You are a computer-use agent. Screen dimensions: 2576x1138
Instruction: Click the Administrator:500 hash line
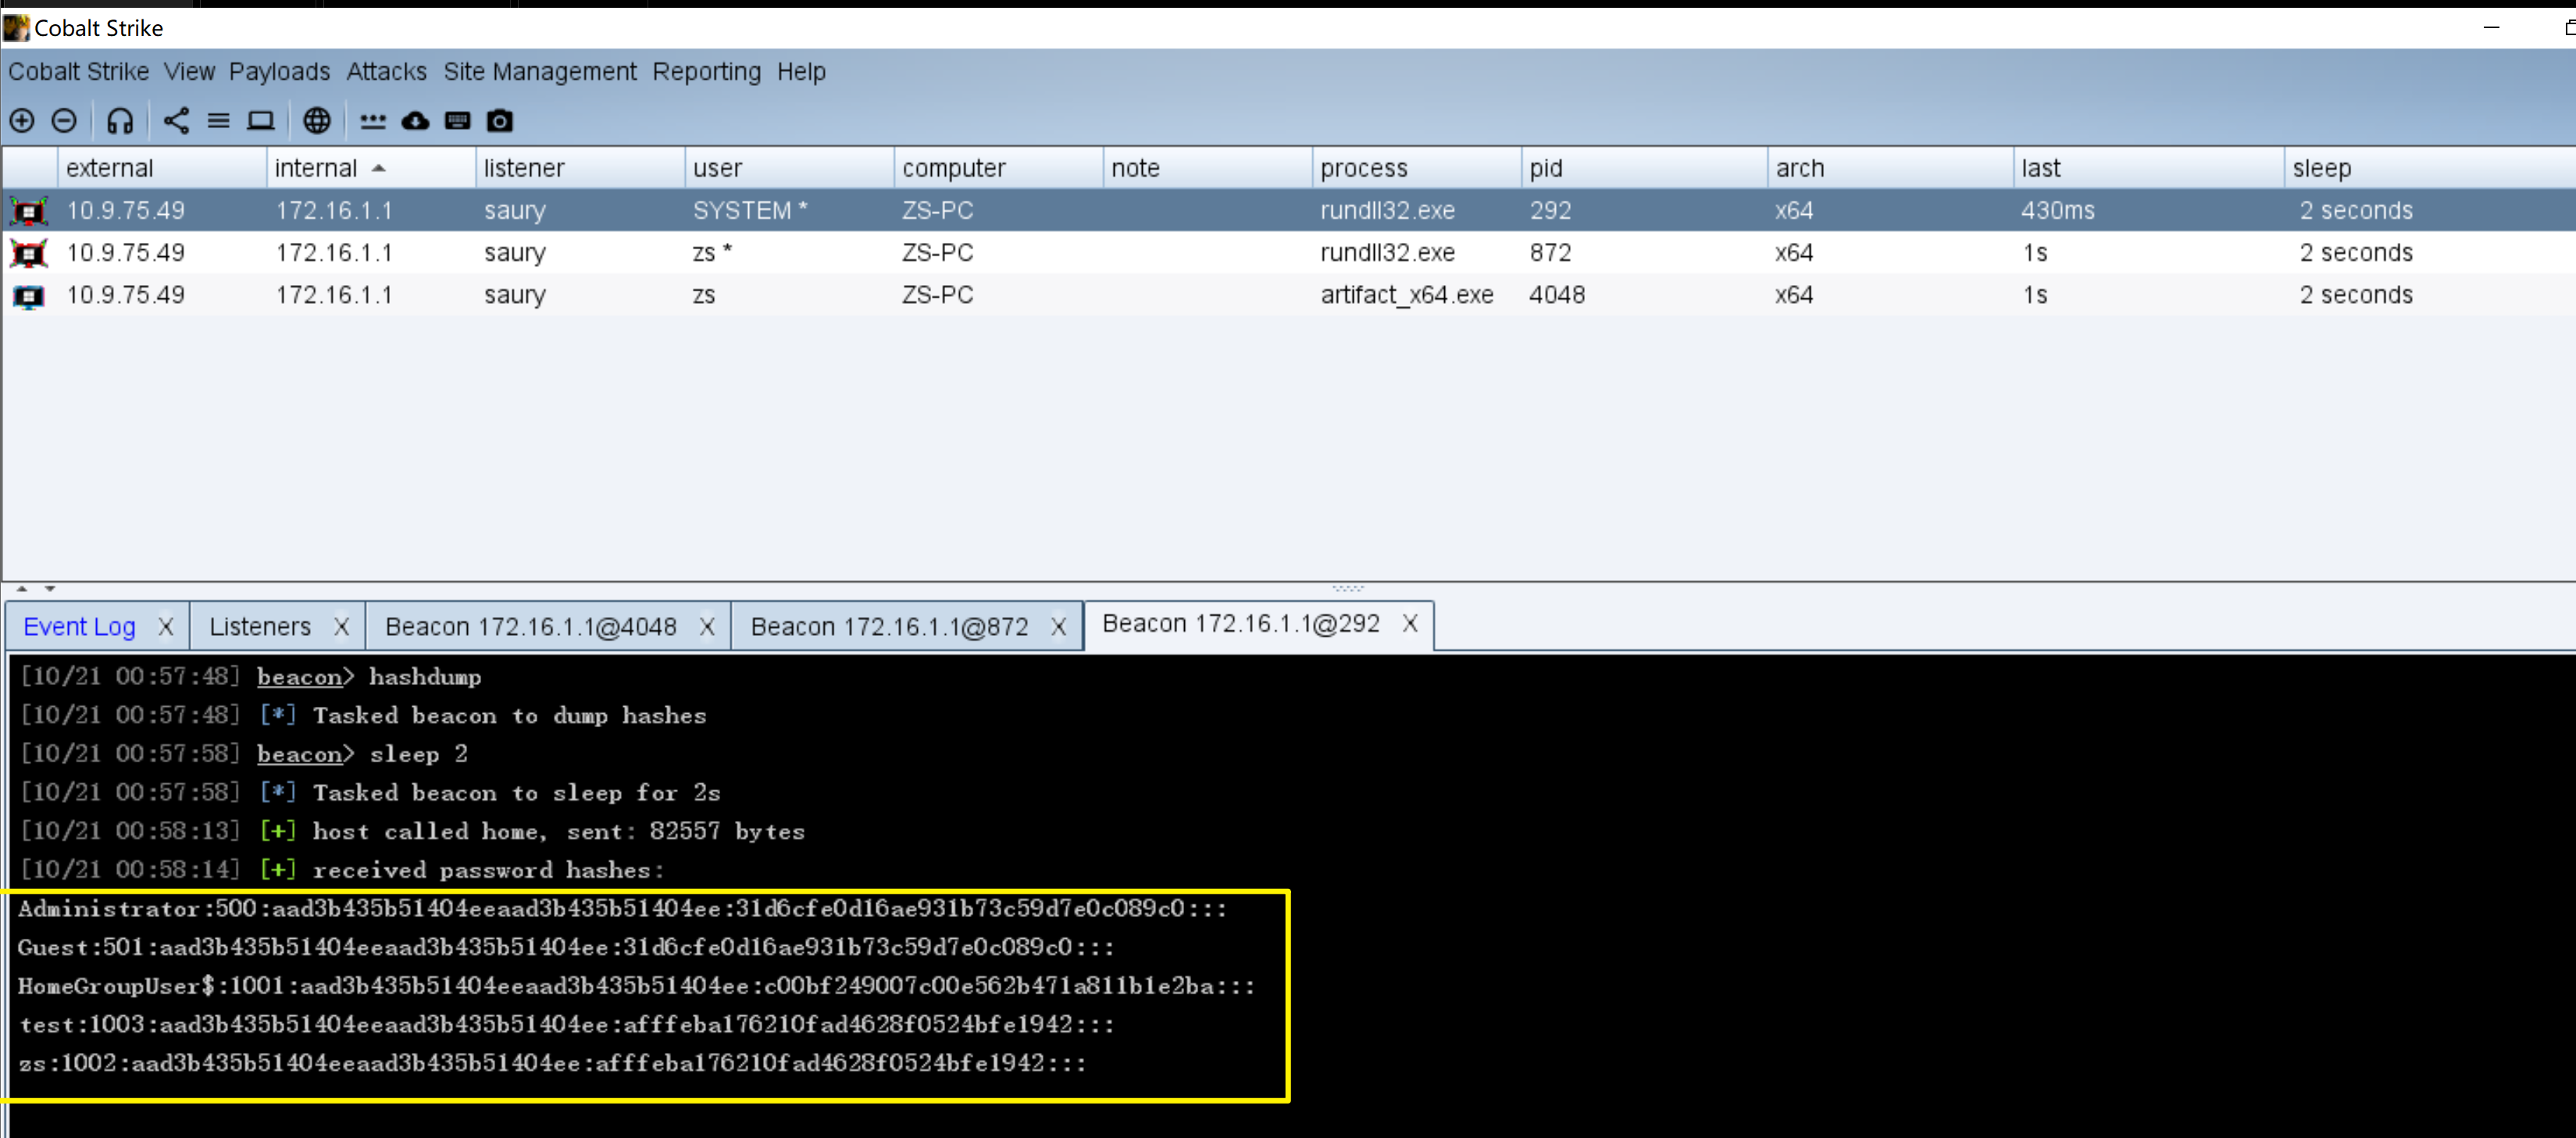click(x=622, y=909)
